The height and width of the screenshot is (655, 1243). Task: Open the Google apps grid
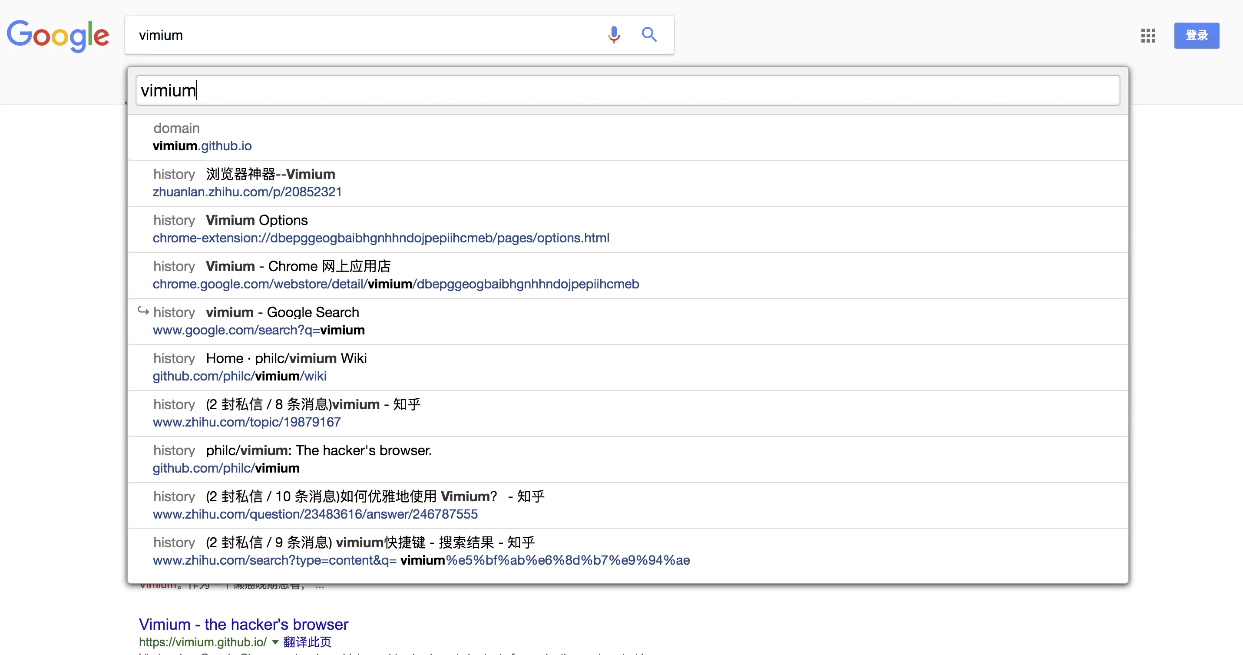1148,35
